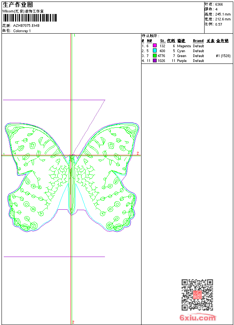Click the N# column header
The height and width of the screenshot is (325, 234).
point(149,41)
